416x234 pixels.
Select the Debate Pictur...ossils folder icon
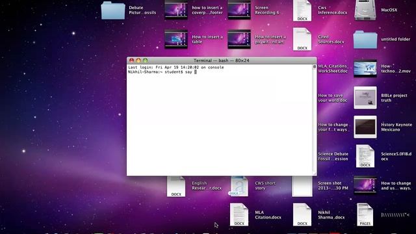[113, 10]
